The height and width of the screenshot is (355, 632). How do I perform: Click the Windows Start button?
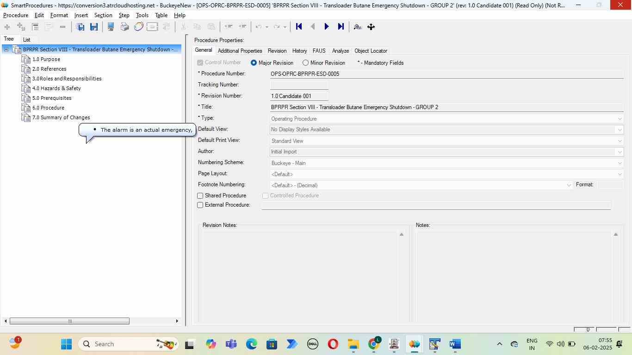(x=66, y=344)
